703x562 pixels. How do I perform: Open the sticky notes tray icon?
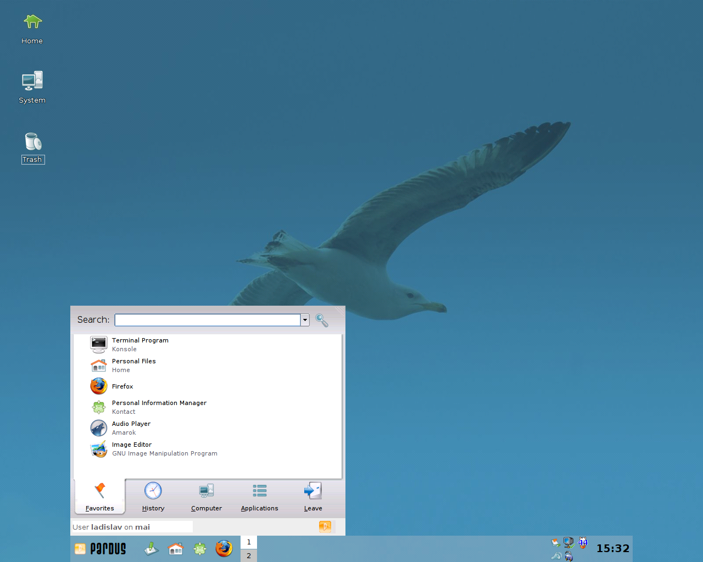(x=556, y=543)
